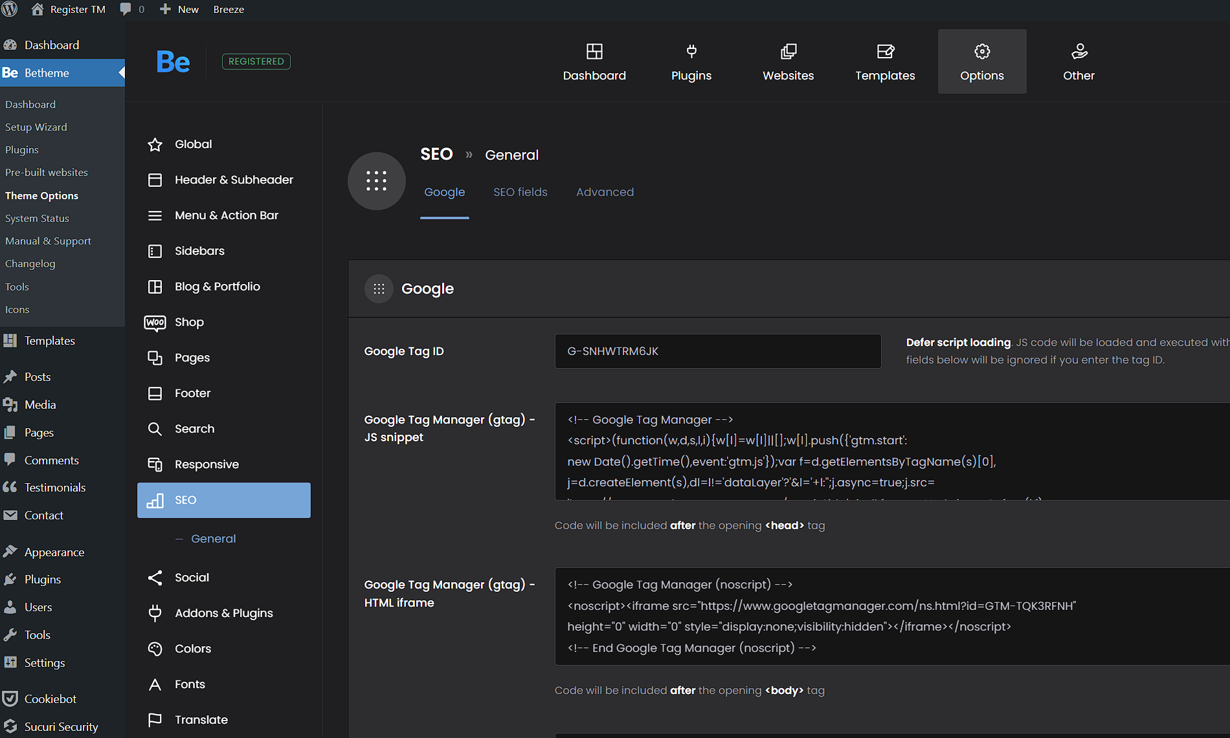Open Manual & Support submenu link
This screenshot has height=738, width=1230.
(x=48, y=241)
